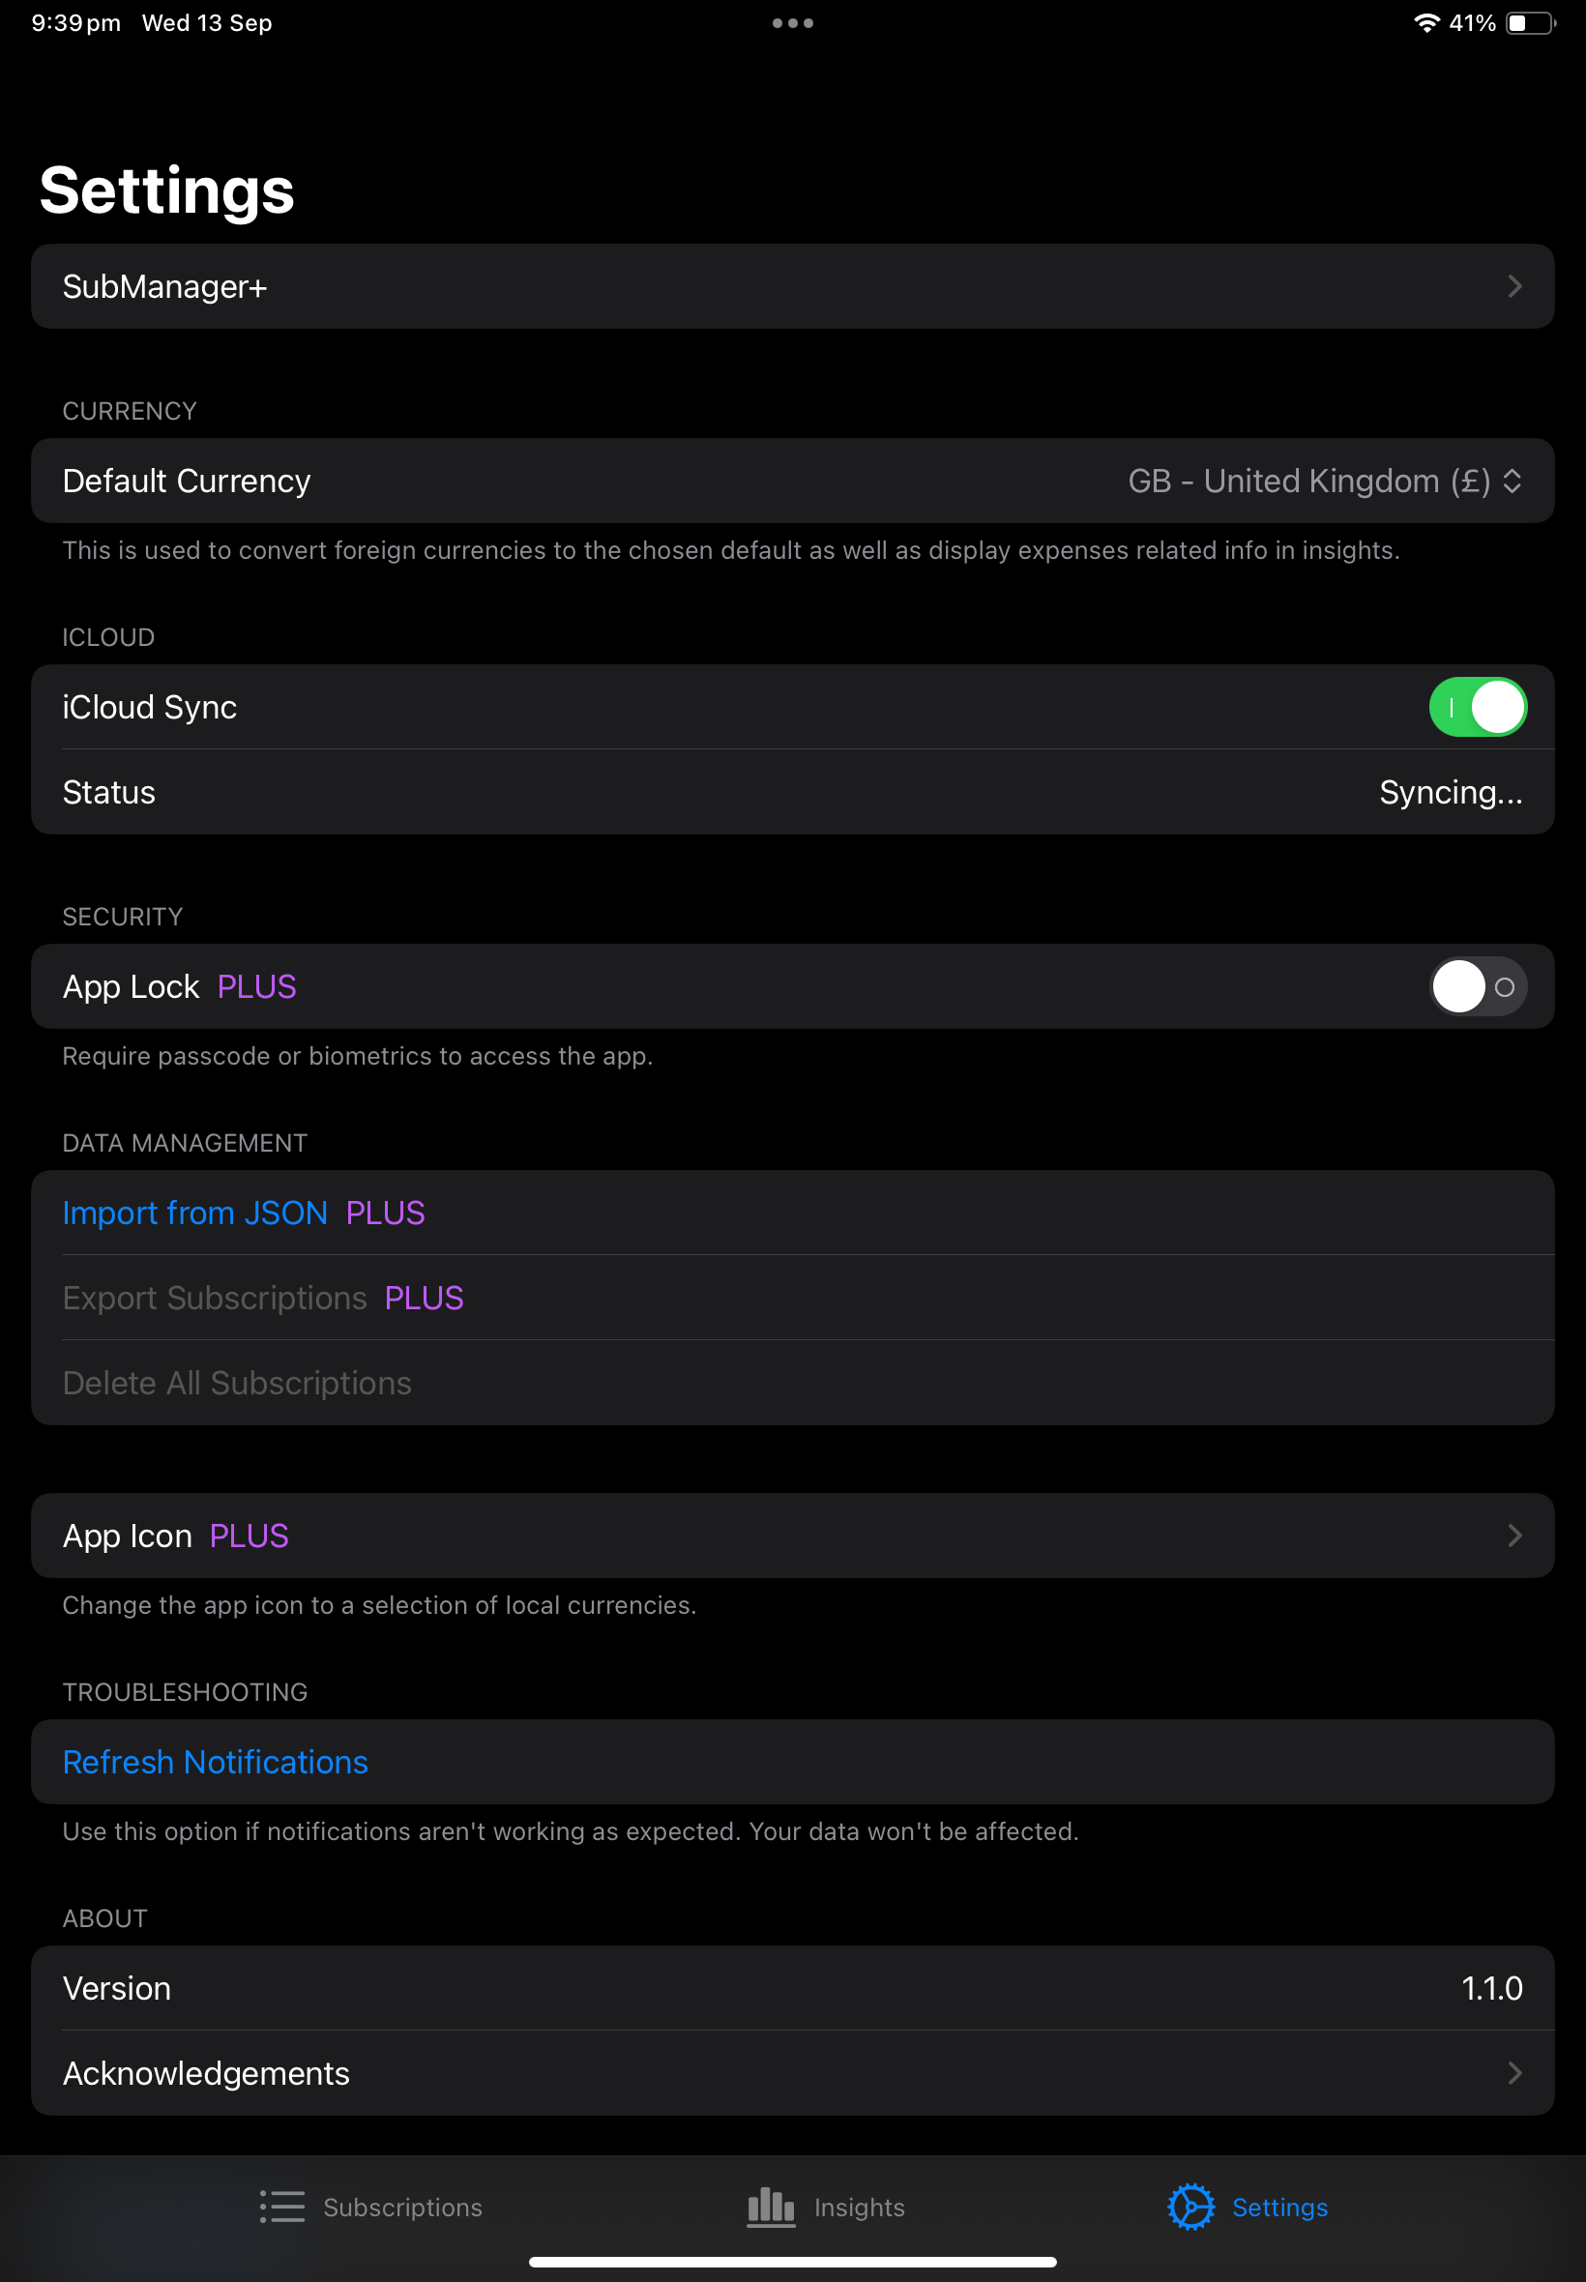The height and width of the screenshot is (2282, 1586).
Task: Tap Refresh Notifications
Action: coord(215,1762)
